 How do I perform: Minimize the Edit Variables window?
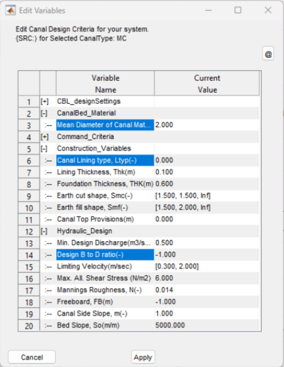[x=208, y=10]
